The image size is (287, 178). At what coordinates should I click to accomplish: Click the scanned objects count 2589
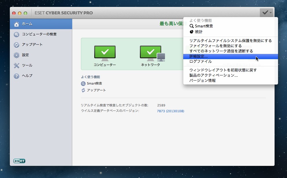click(161, 106)
